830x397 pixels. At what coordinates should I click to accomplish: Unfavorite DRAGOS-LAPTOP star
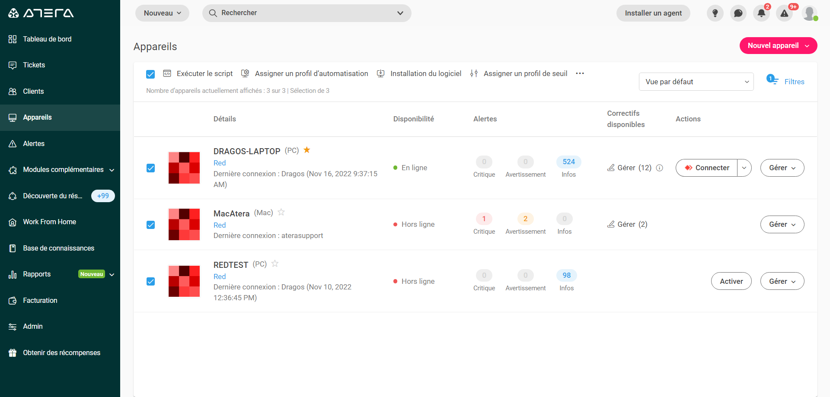click(306, 150)
